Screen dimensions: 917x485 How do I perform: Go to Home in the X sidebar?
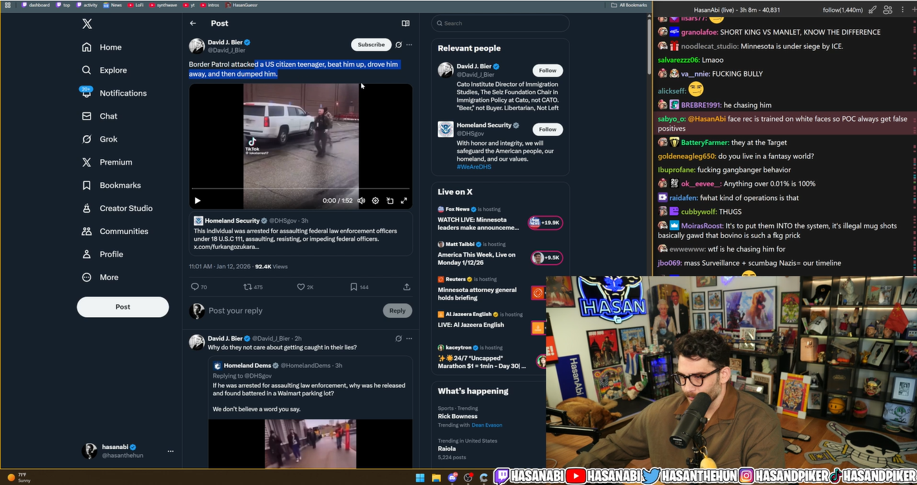coord(102,47)
